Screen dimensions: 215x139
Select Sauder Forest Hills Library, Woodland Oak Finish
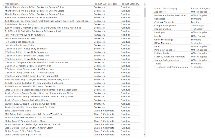30,107
